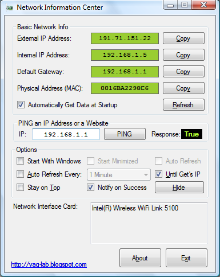Copy the Internal IP Address
This screenshot has height=277, width=220.
[183, 55]
